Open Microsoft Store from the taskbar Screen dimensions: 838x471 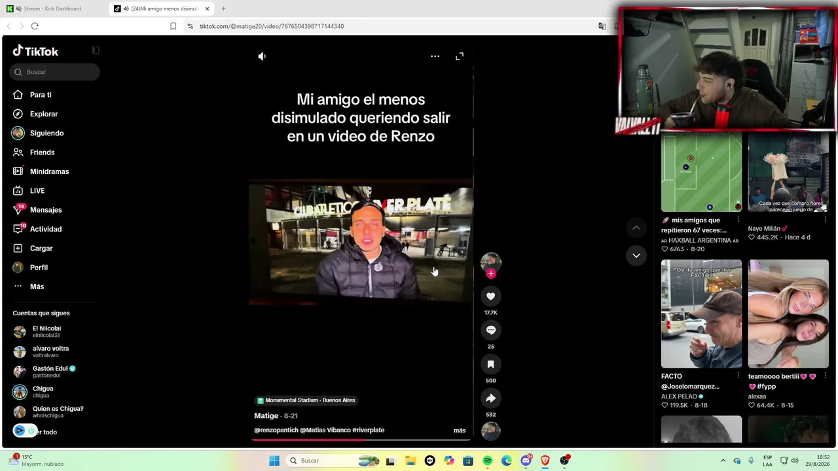tap(467, 461)
